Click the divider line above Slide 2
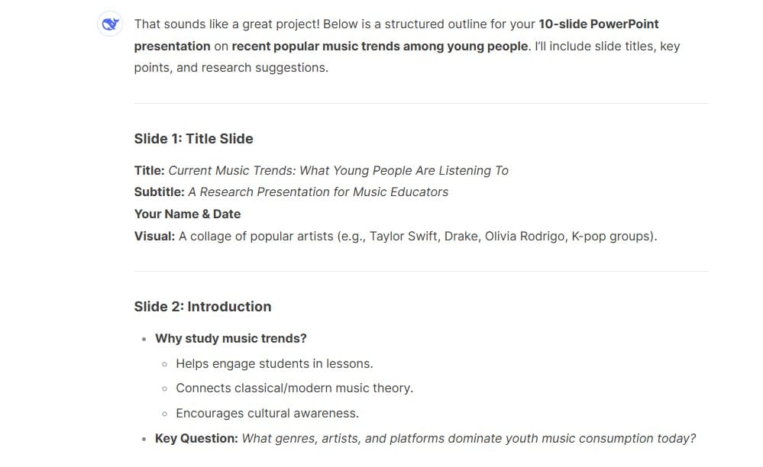 (x=422, y=271)
